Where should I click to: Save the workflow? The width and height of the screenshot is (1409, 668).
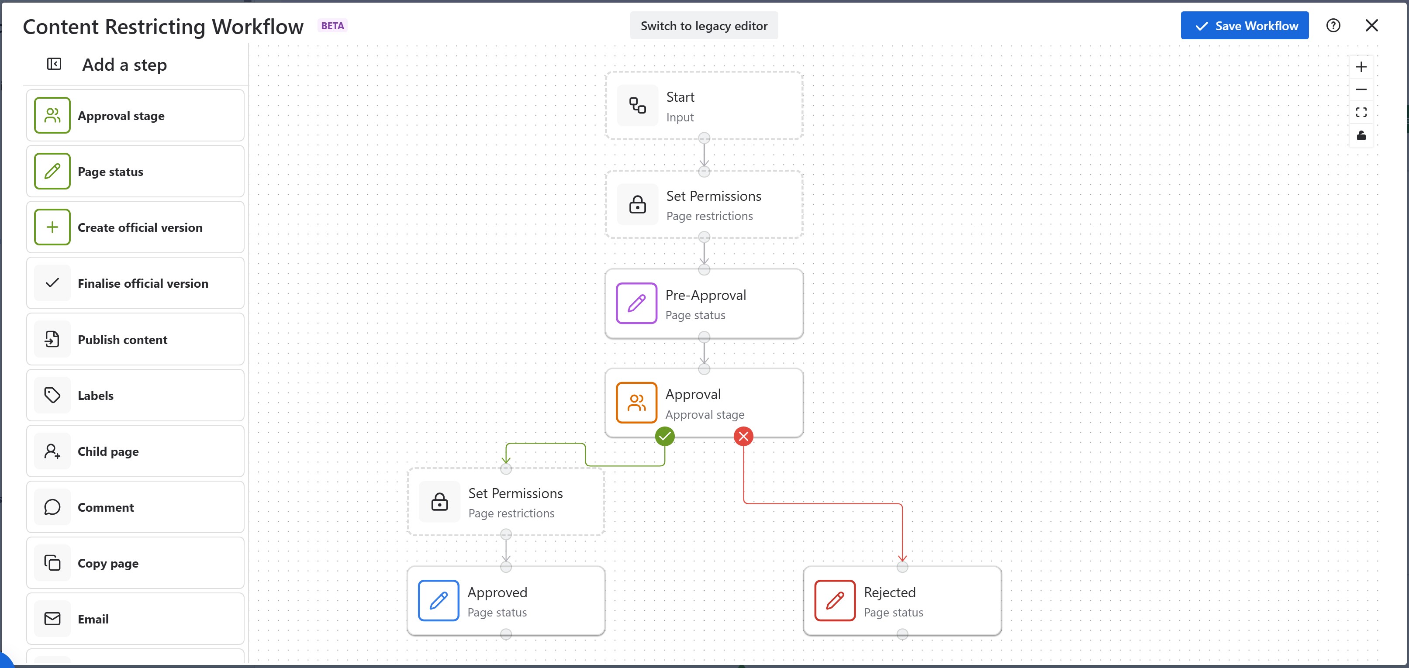click(1244, 26)
